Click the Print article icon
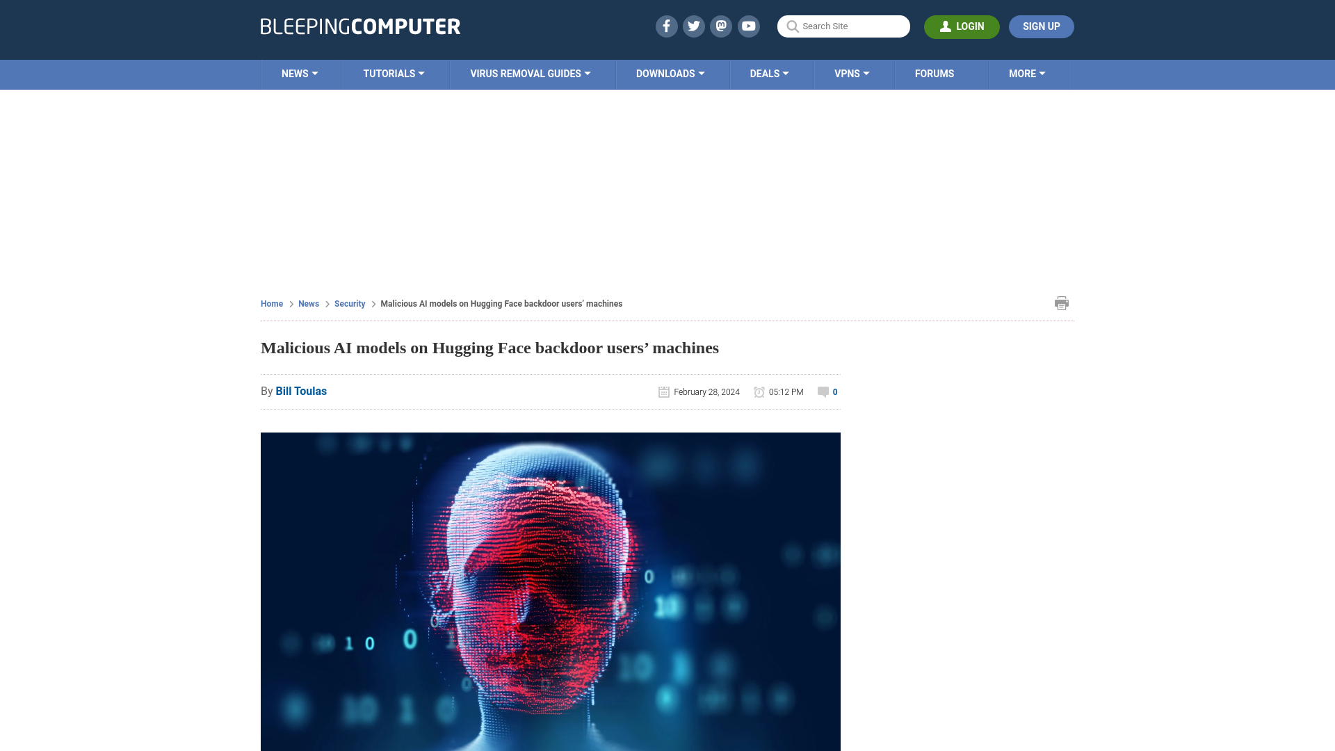The image size is (1335, 751). (x=1061, y=302)
